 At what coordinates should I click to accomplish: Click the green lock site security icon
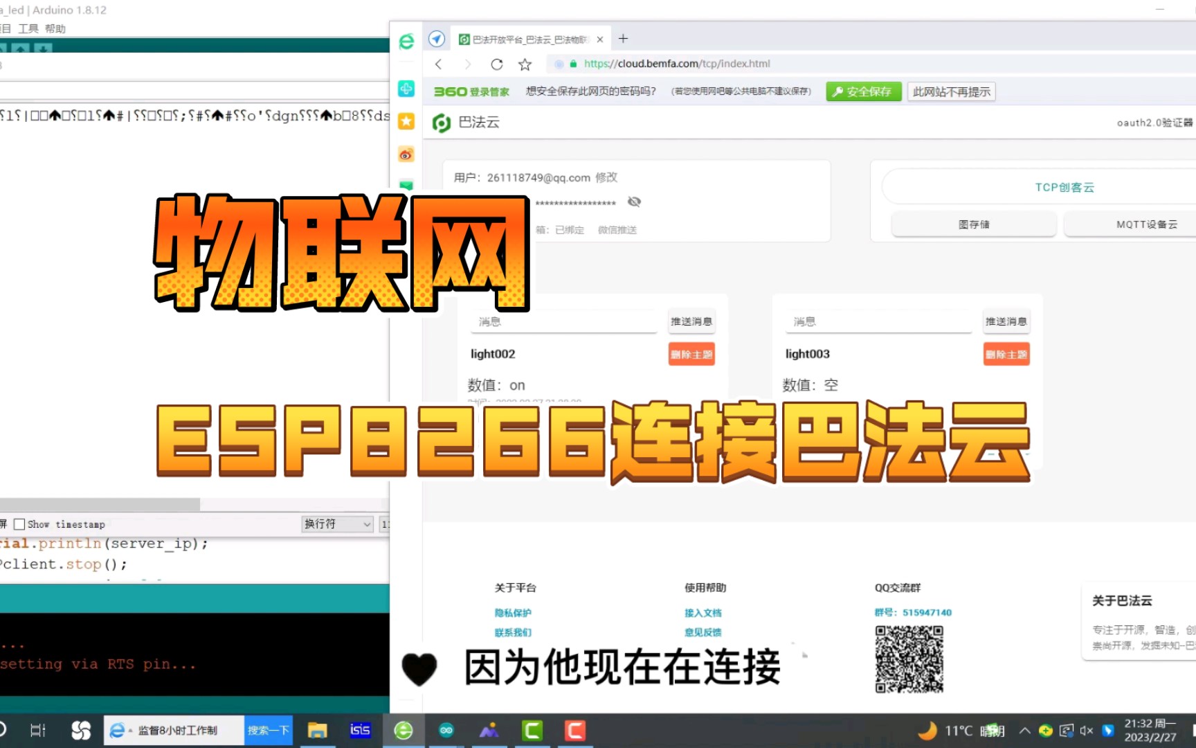[x=573, y=64]
